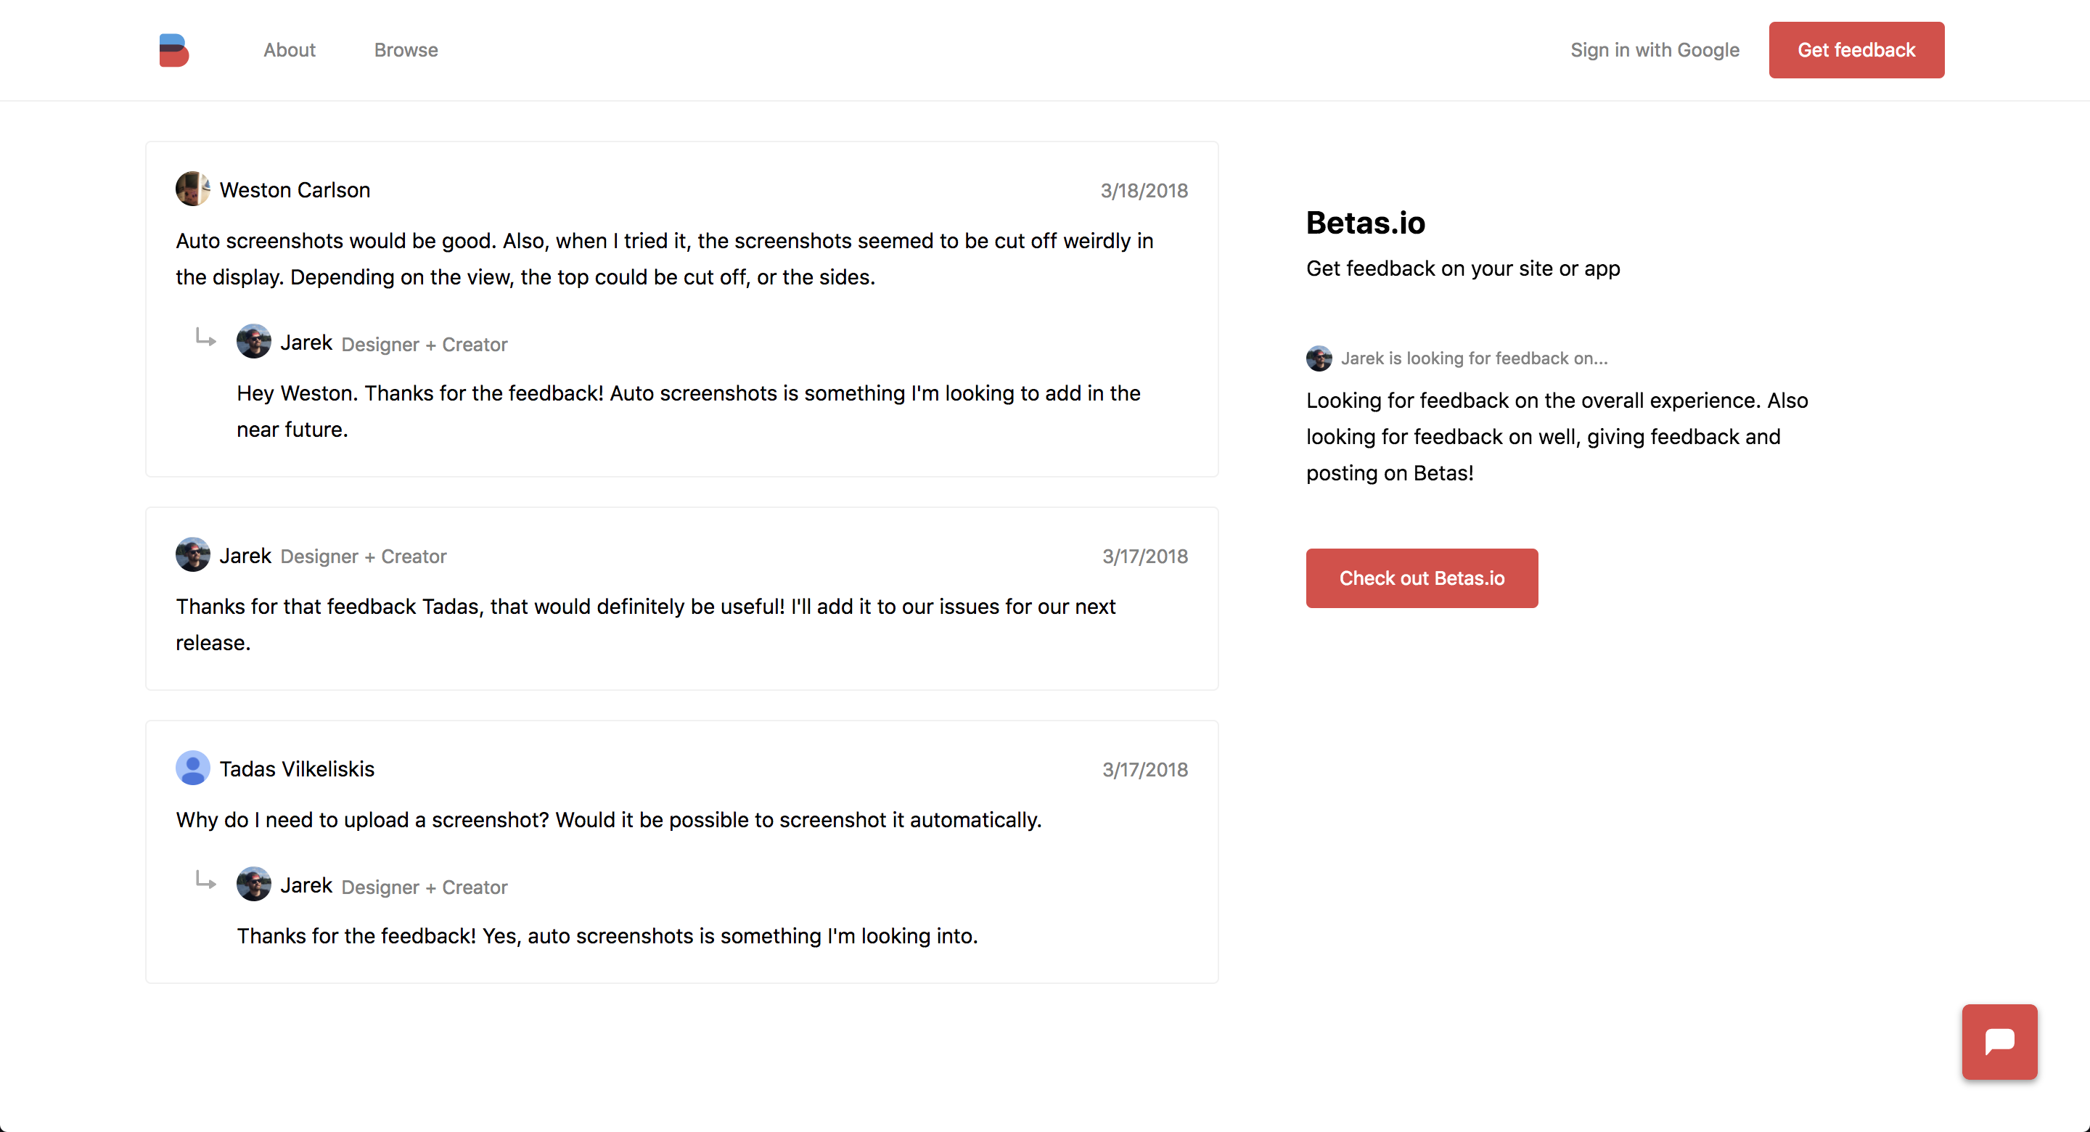The width and height of the screenshot is (2090, 1132).
Task: Click Jarek's small avatar in the sidebar
Action: click(x=1319, y=358)
